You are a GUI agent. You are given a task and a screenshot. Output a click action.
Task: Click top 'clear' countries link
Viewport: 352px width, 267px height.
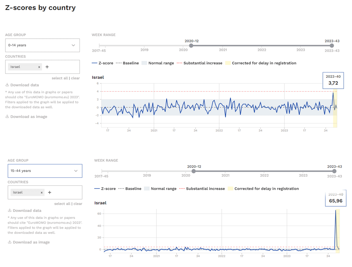[75, 78]
